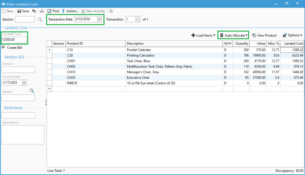The image size is (305, 175).
Task: Click the Transaction Date text box
Action: point(86,19)
